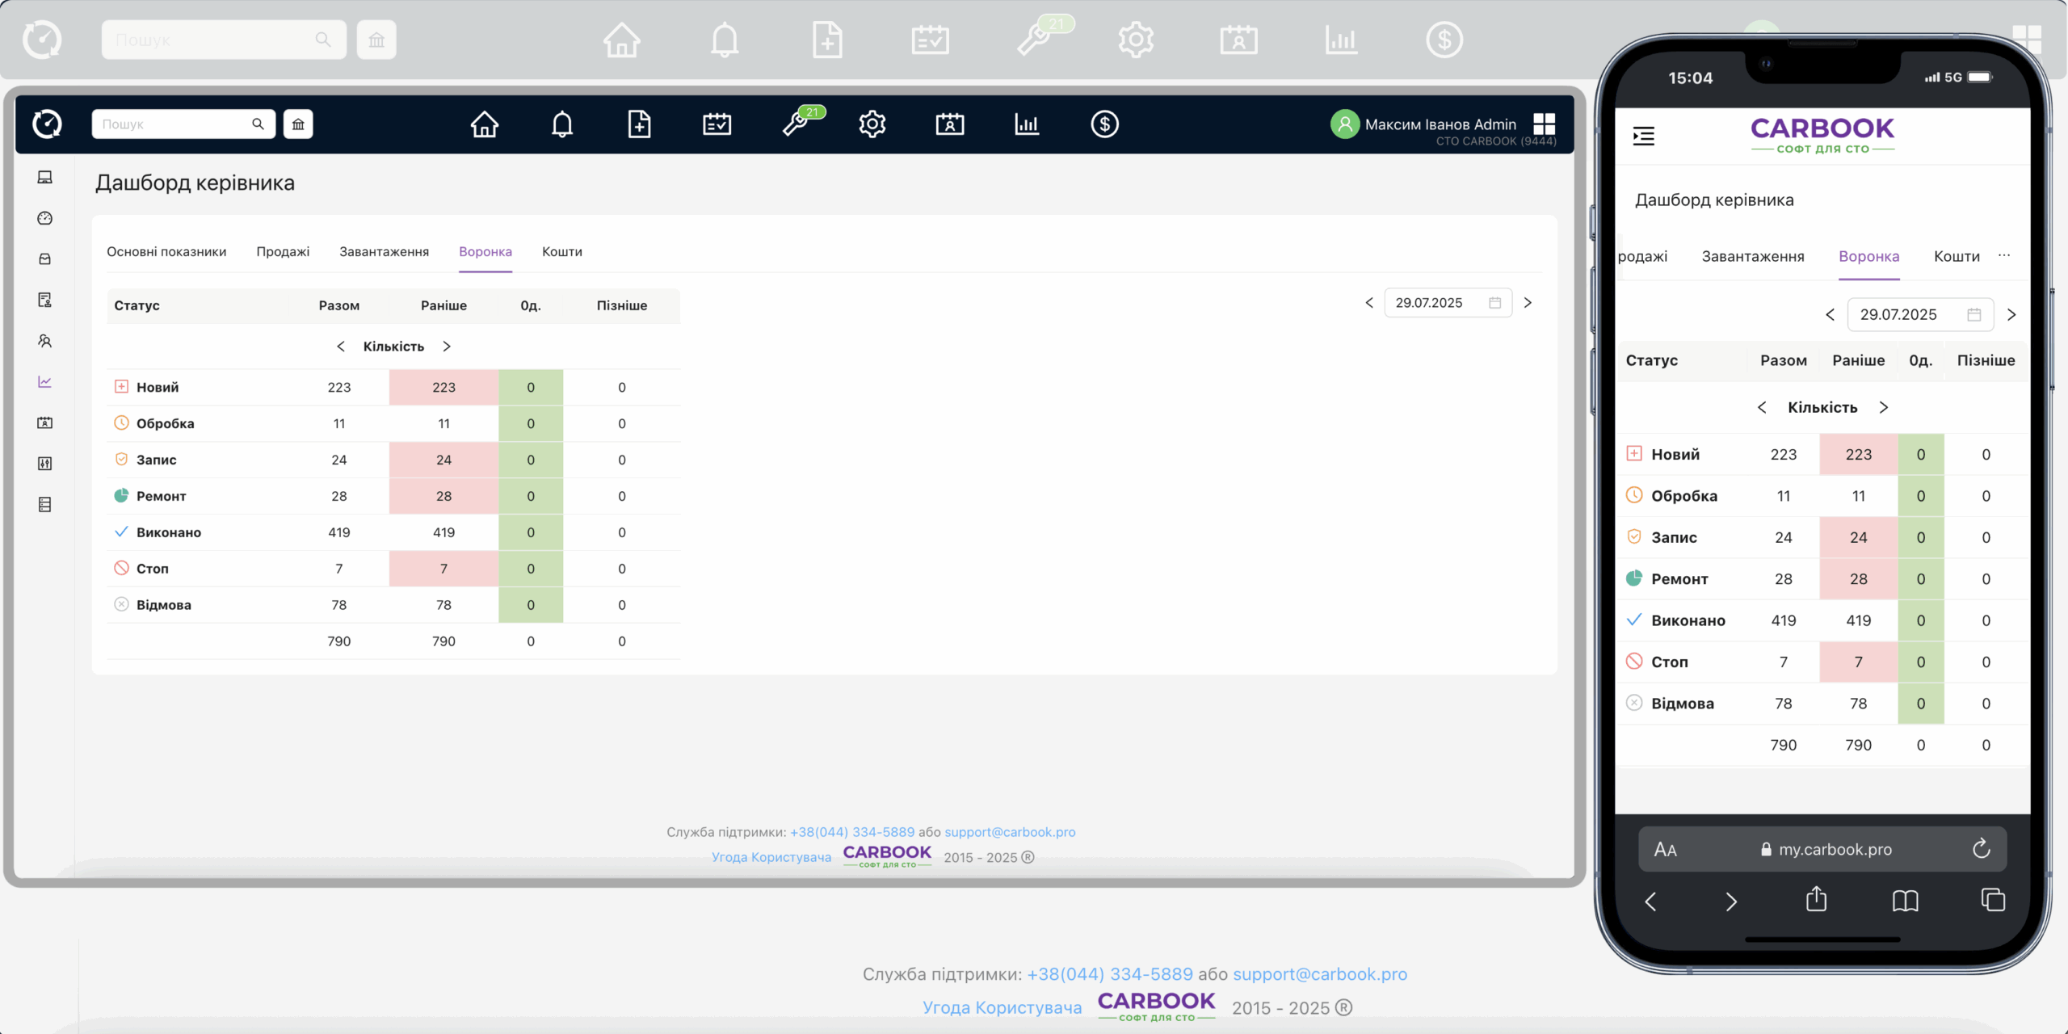Click the line chart icon in left sidebar
The image size is (2068, 1034).
pyautogui.click(x=45, y=381)
